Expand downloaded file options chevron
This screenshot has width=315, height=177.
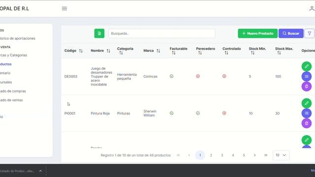click(40, 171)
